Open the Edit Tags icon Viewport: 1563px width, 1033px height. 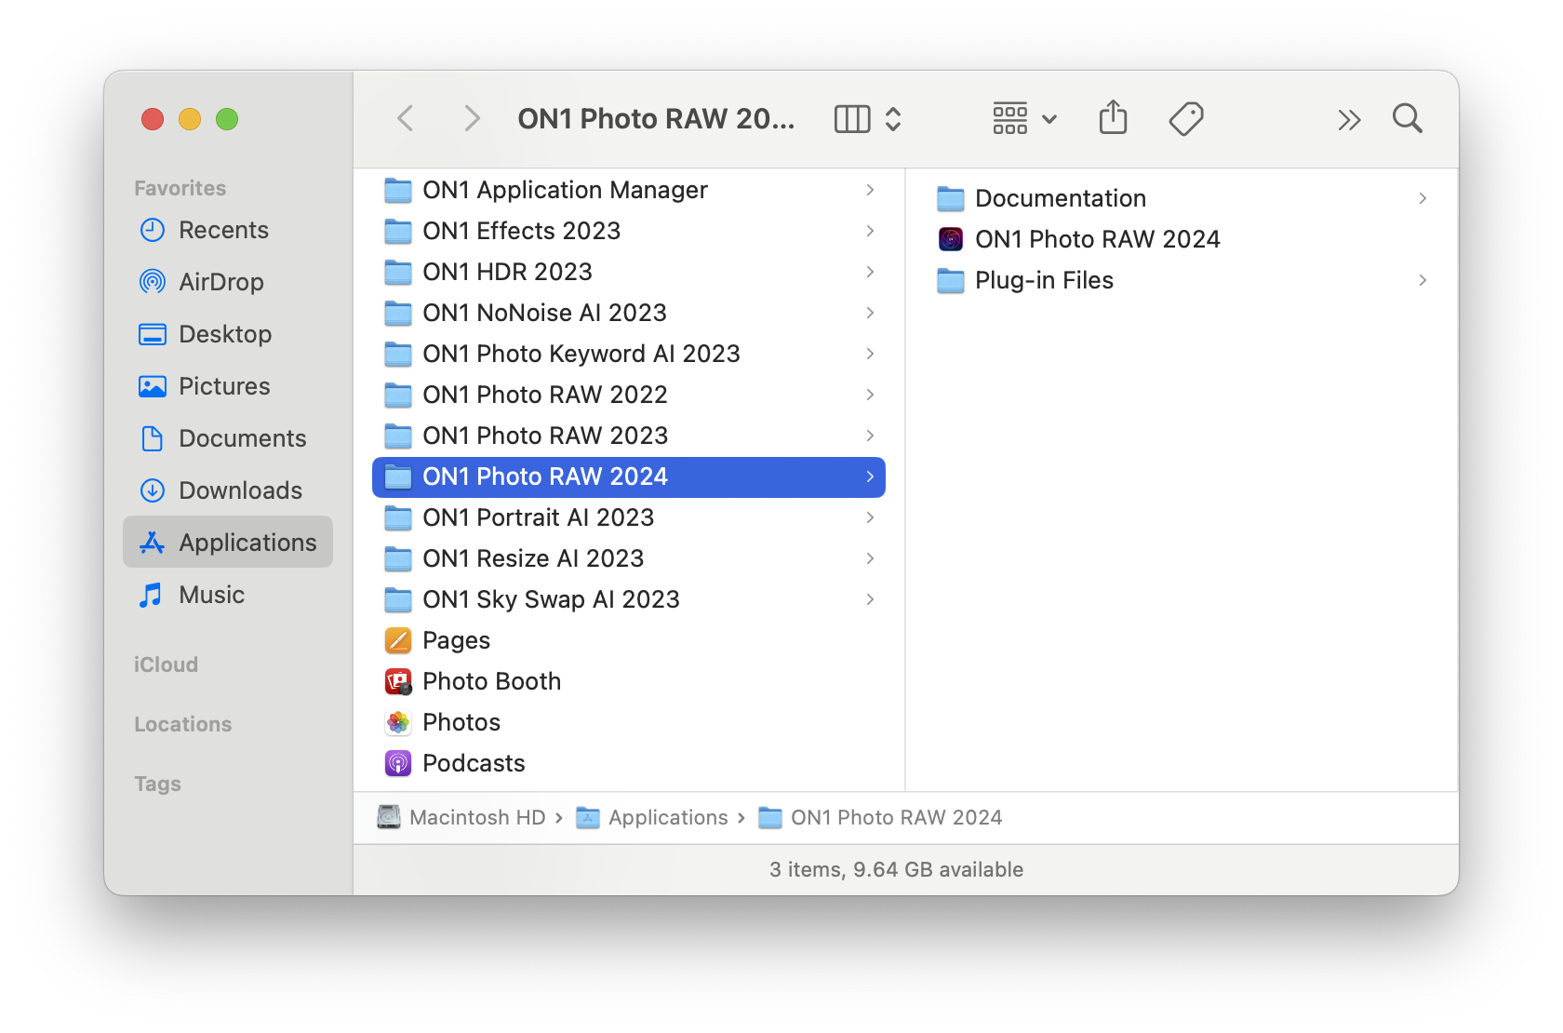[x=1186, y=118]
